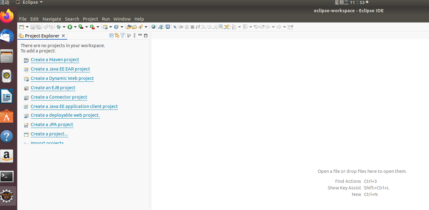Click the Next Annotation icon

pos(234,27)
